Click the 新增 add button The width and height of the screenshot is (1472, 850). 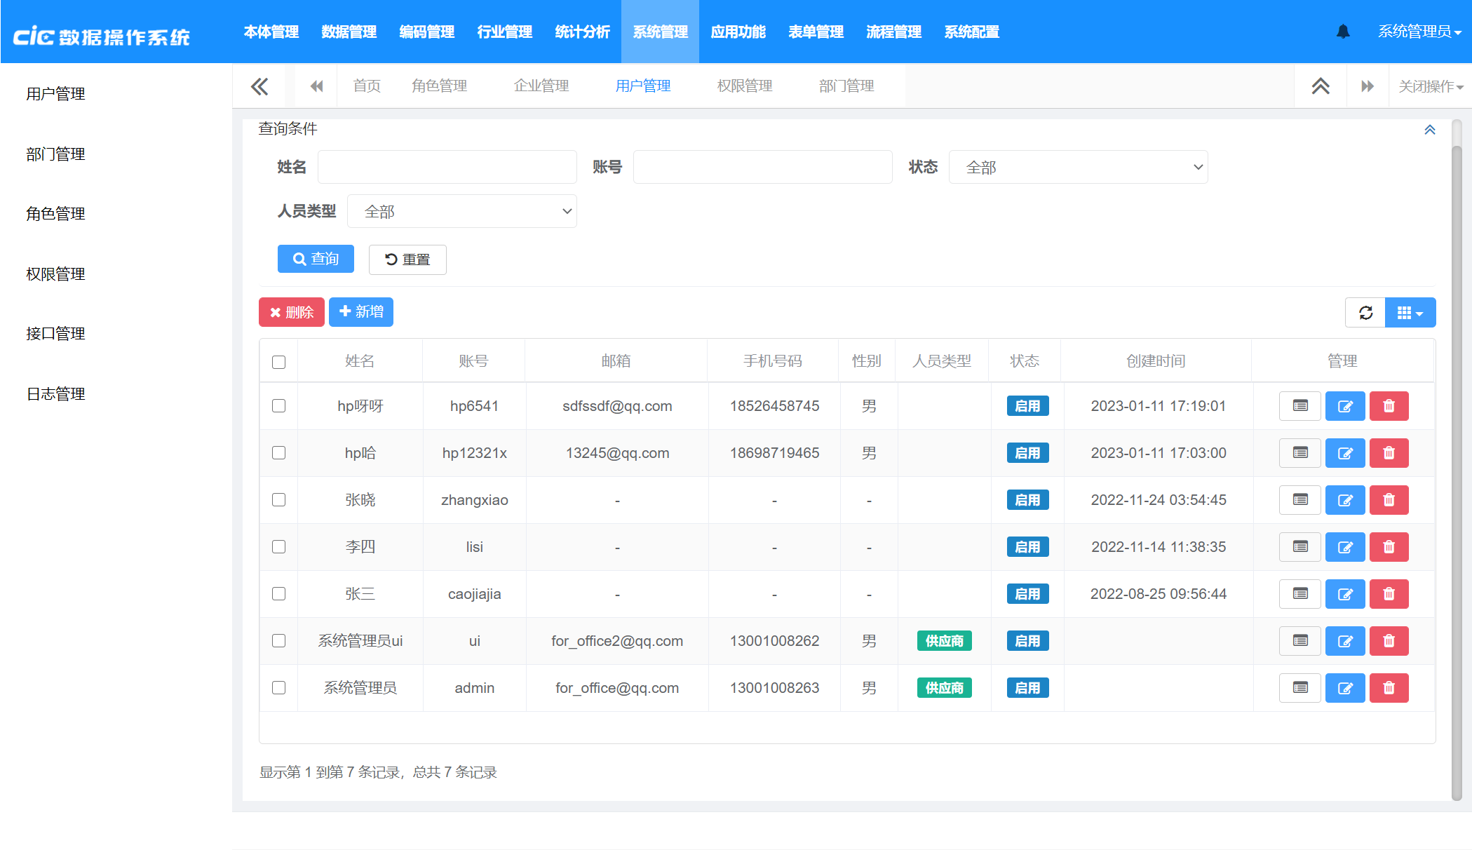[361, 312]
